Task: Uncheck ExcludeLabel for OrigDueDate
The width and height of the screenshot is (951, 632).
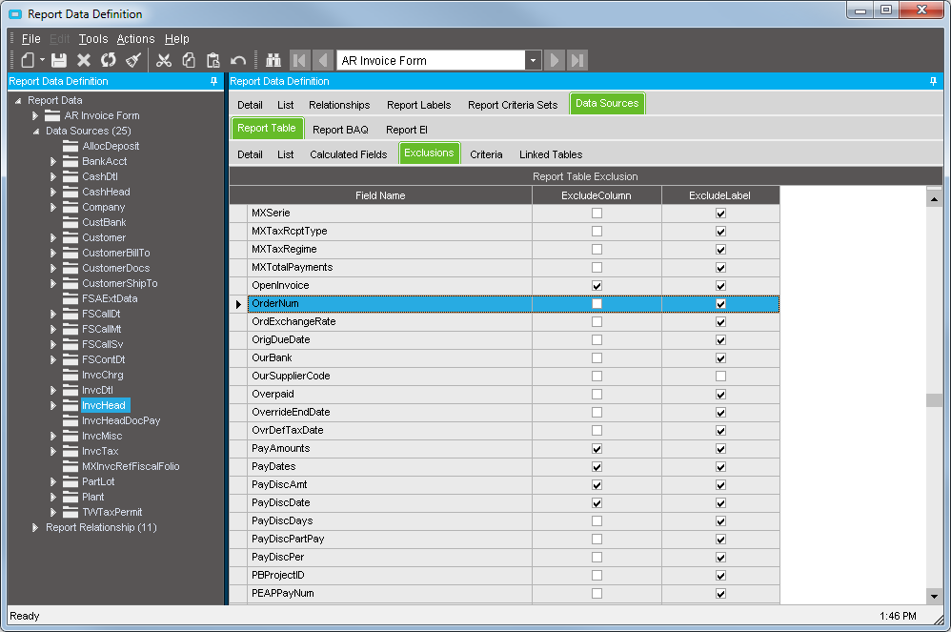Action: (x=720, y=340)
